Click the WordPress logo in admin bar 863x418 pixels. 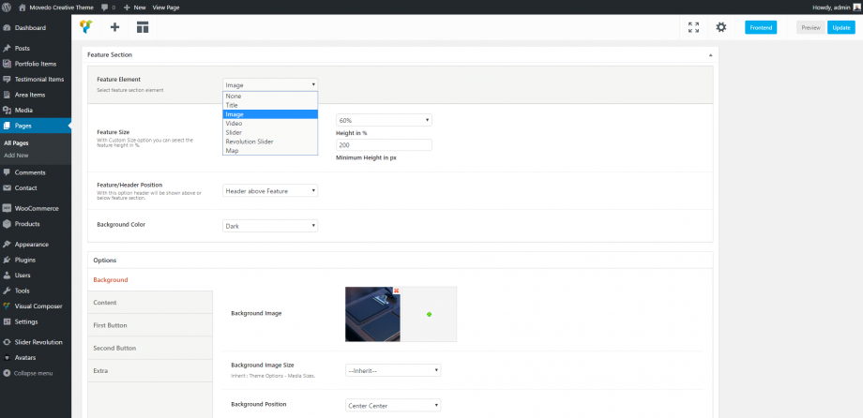pyautogui.click(x=8, y=7)
